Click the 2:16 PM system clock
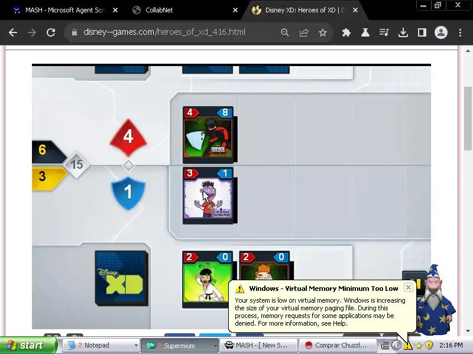The width and height of the screenshot is (473, 354). [x=451, y=345]
